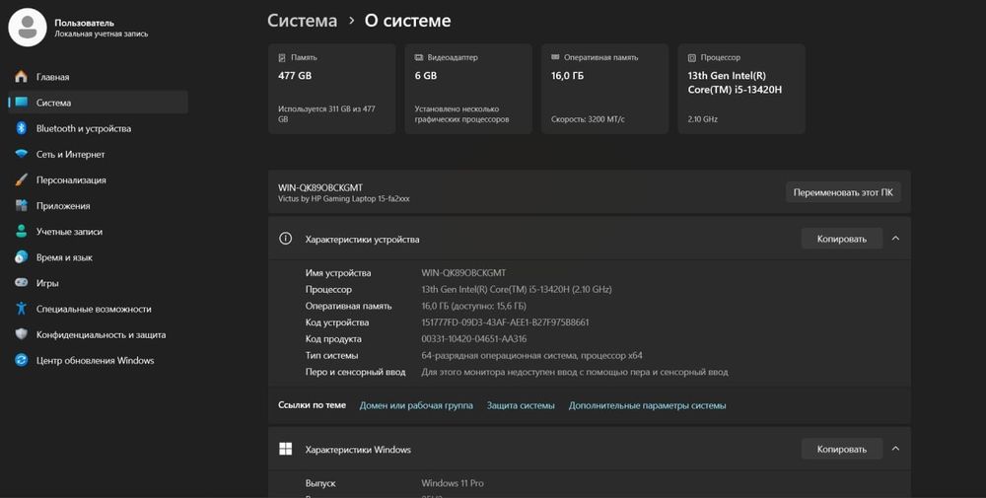
Task: Go to Главная in the sidebar
Action: point(98,77)
